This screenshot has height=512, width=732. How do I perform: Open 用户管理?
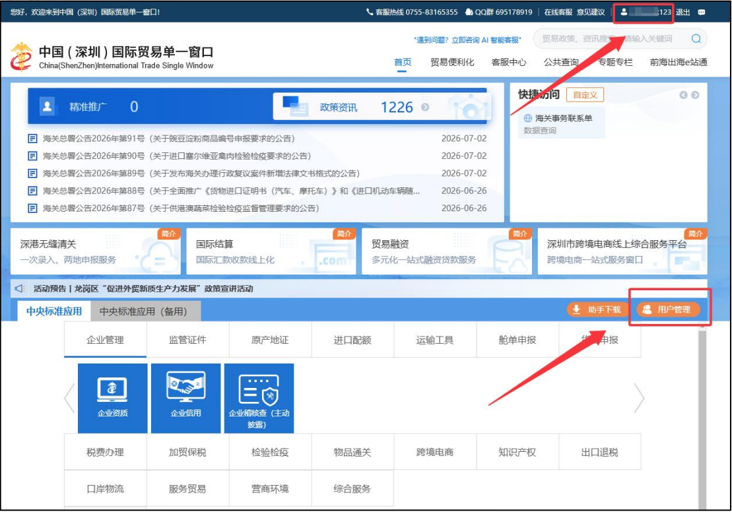click(667, 309)
